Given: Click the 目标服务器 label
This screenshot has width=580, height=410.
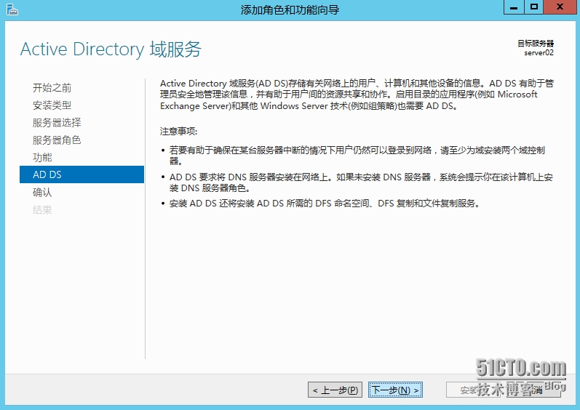Looking at the screenshot, I should [x=535, y=43].
